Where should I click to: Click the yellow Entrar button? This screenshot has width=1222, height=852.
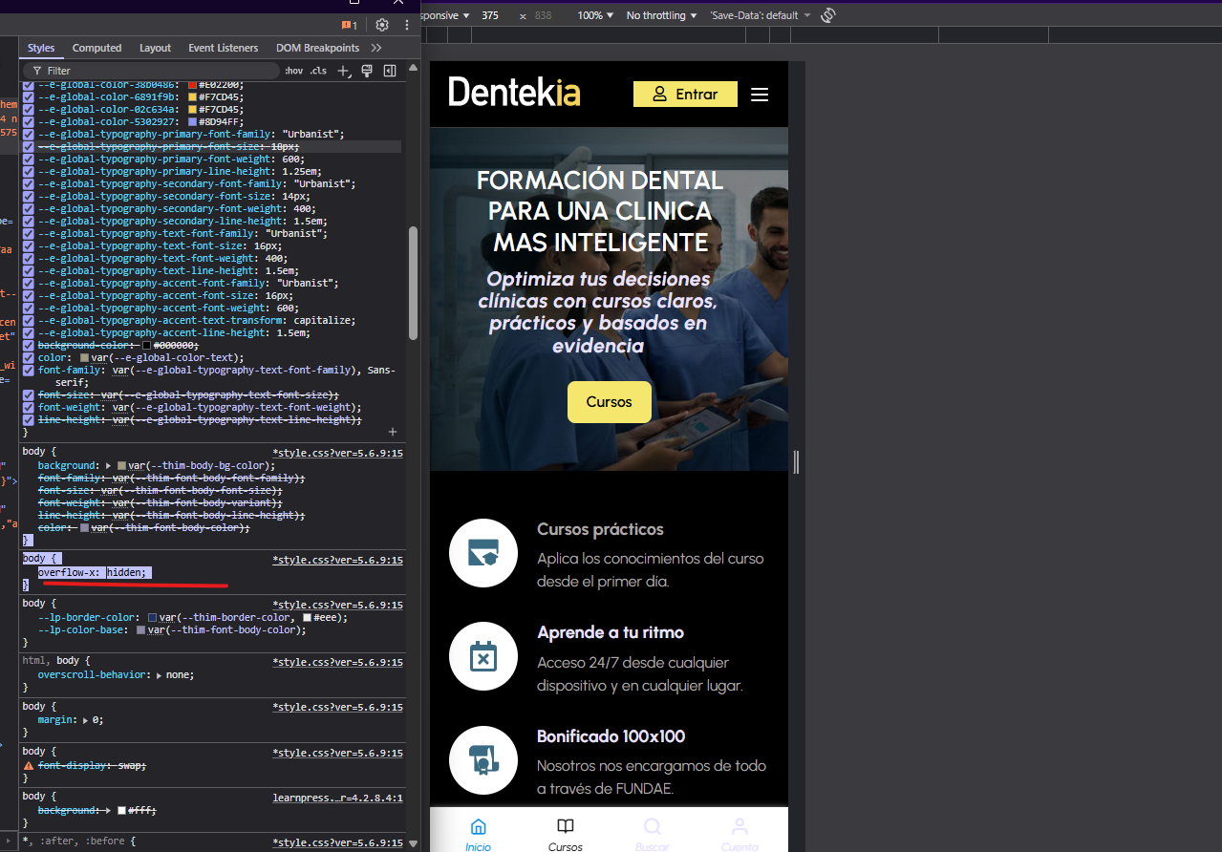coord(685,95)
